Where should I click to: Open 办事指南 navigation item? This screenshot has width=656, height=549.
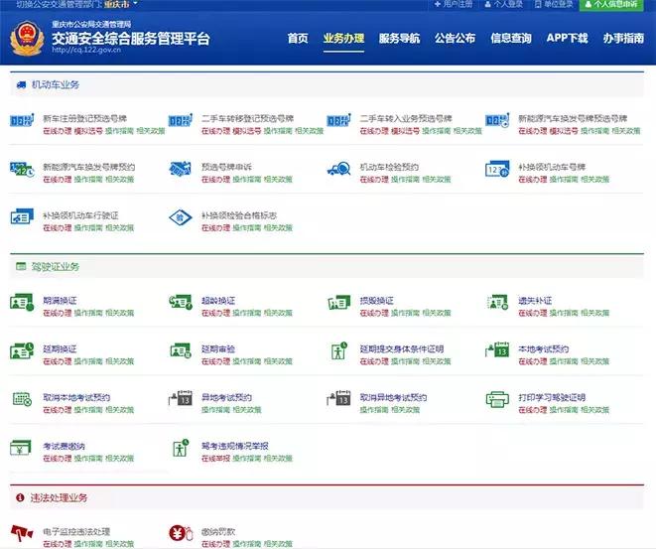click(623, 38)
